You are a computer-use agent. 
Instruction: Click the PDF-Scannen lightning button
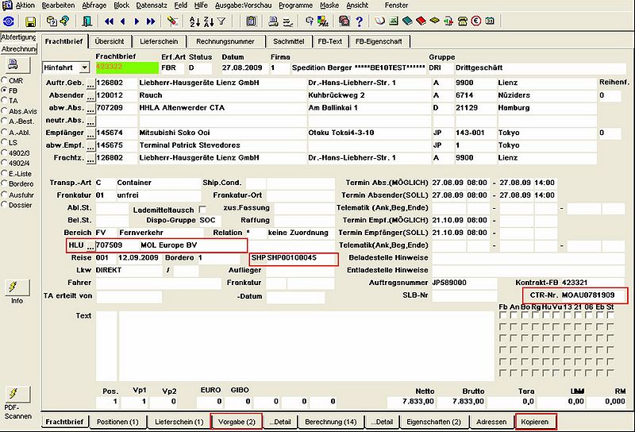coord(17,395)
